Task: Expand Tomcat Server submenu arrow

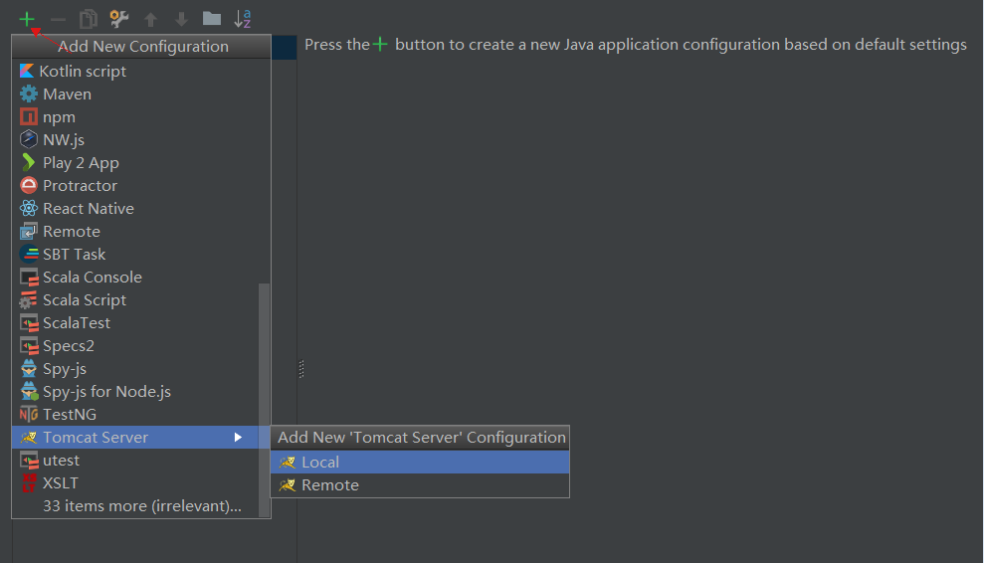Action: pyautogui.click(x=238, y=438)
